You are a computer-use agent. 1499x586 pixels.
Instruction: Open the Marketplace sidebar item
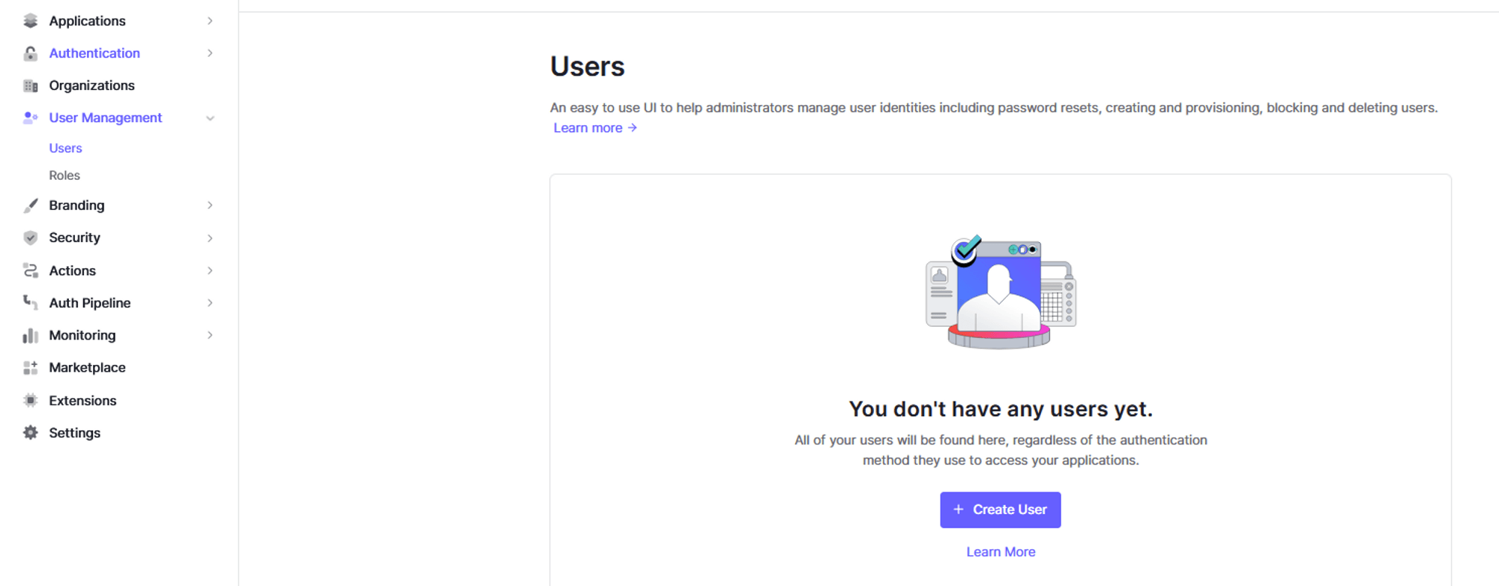tap(87, 368)
